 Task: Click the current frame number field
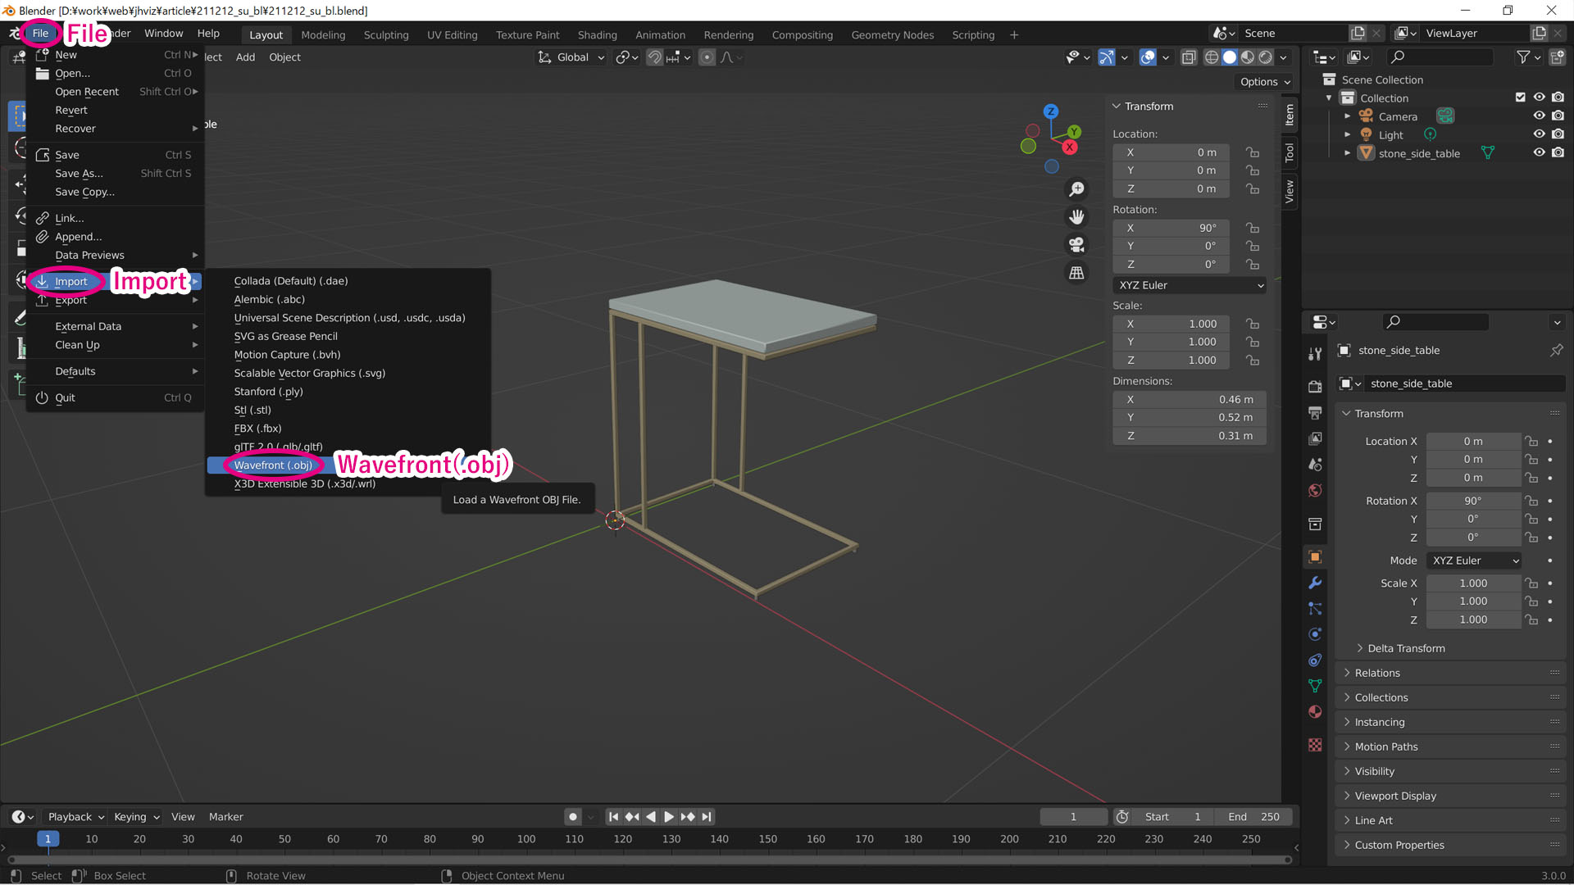(1073, 817)
